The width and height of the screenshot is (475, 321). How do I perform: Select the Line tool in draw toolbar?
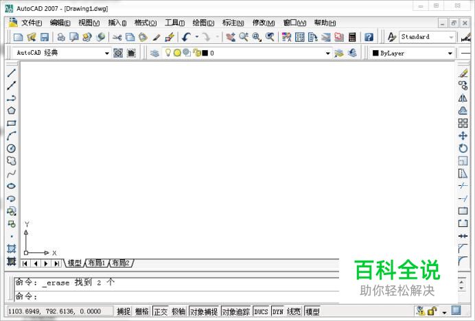(11, 73)
